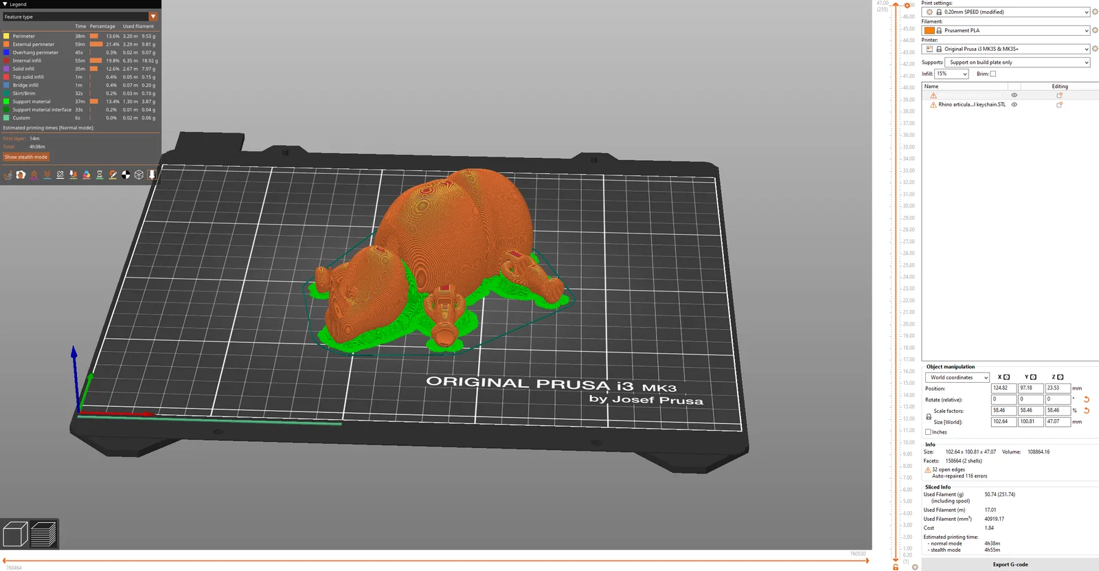
Task: Select Rhino articula...l keychain.STL object row
Action: click(x=1010, y=104)
